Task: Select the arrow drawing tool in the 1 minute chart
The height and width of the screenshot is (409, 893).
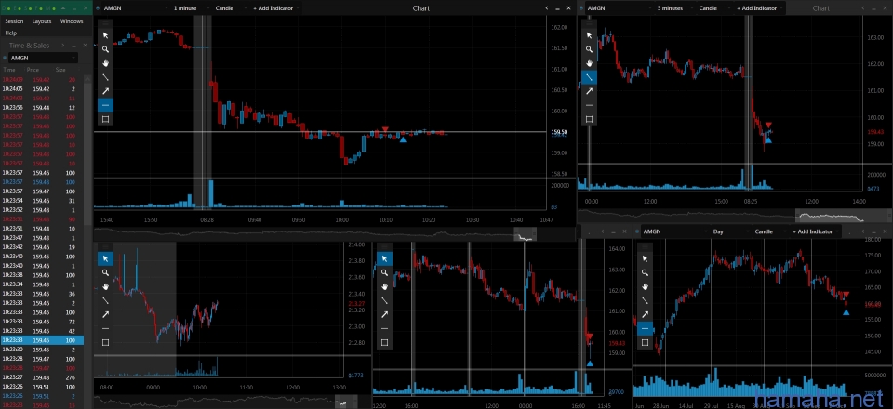Action: click(x=105, y=91)
